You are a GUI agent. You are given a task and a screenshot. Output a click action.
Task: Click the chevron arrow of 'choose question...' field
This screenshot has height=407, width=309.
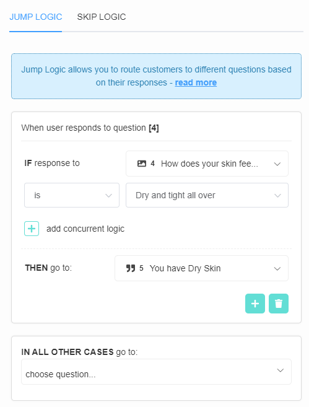pyautogui.click(x=280, y=370)
